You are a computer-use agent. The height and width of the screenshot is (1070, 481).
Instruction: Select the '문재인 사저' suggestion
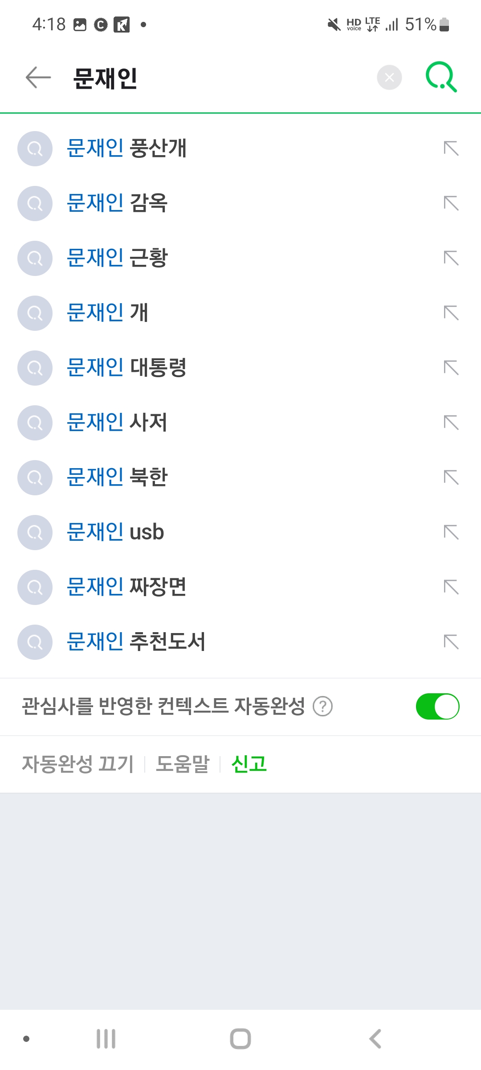click(117, 423)
